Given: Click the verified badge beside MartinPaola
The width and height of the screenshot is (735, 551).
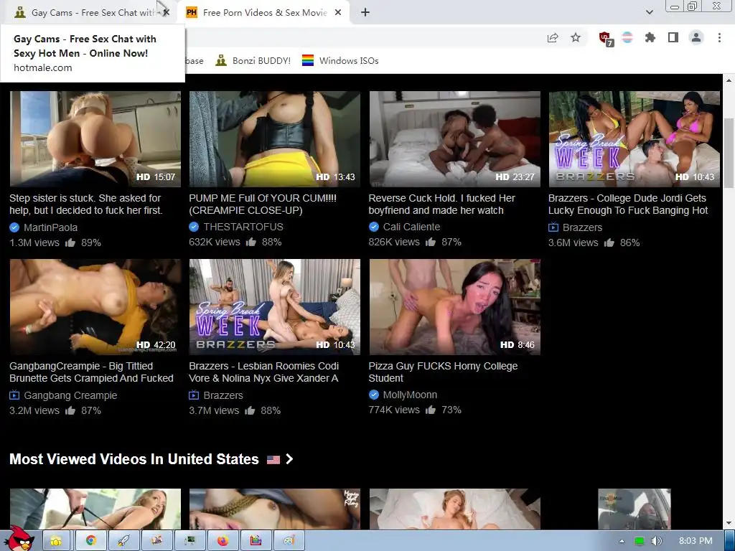Looking at the screenshot, I should (x=14, y=227).
